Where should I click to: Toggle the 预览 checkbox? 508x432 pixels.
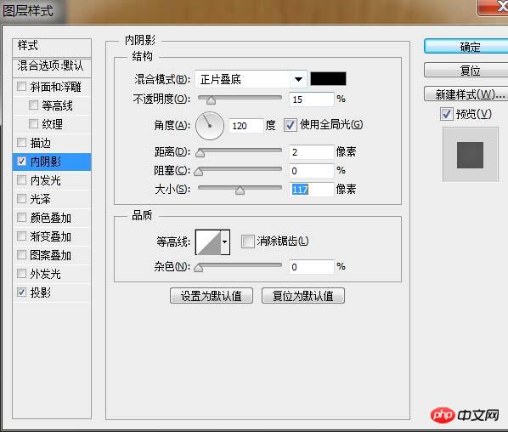[447, 114]
